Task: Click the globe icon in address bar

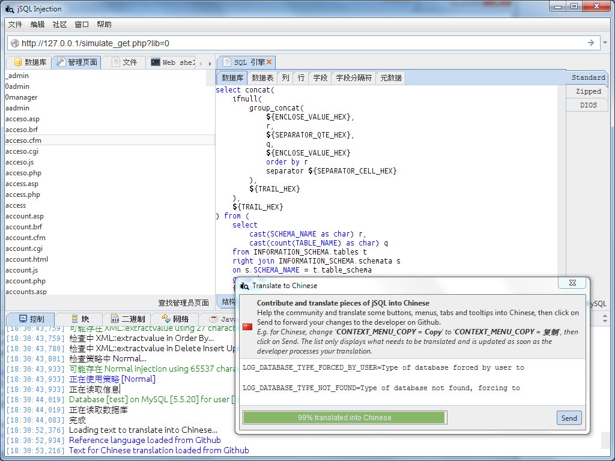Action: coord(14,43)
